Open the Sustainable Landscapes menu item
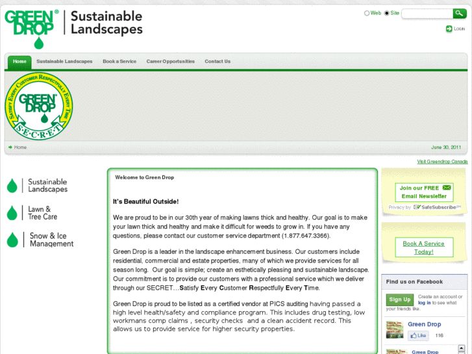Viewport: 472px width, 354px height. pos(64,62)
